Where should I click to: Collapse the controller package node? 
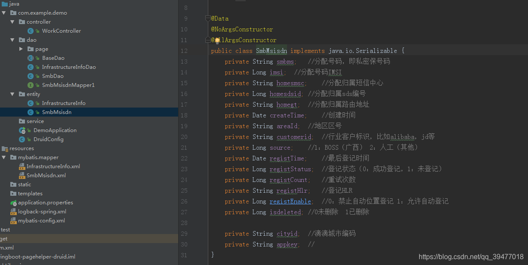[x=12, y=22]
